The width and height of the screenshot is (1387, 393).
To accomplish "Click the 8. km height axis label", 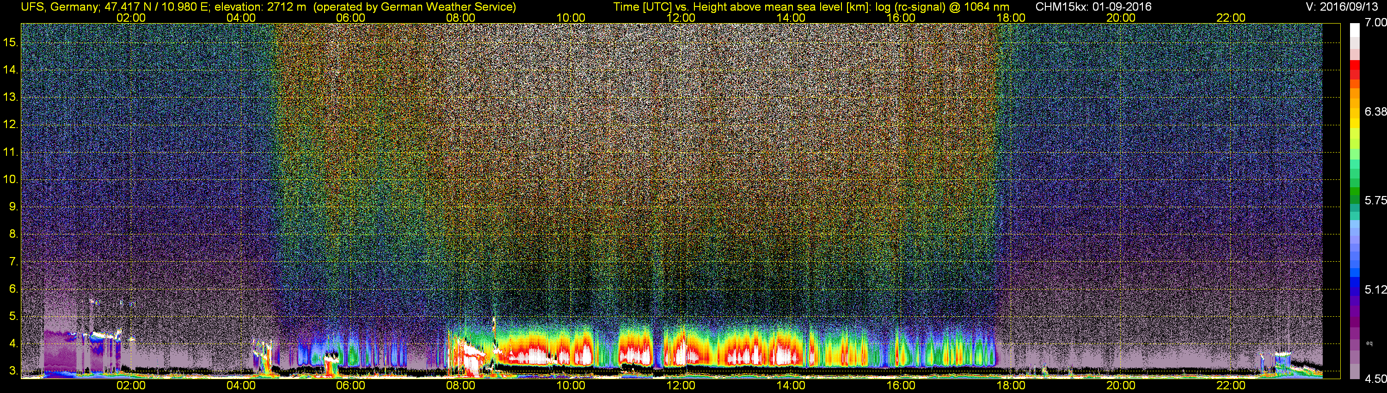I will [x=13, y=234].
